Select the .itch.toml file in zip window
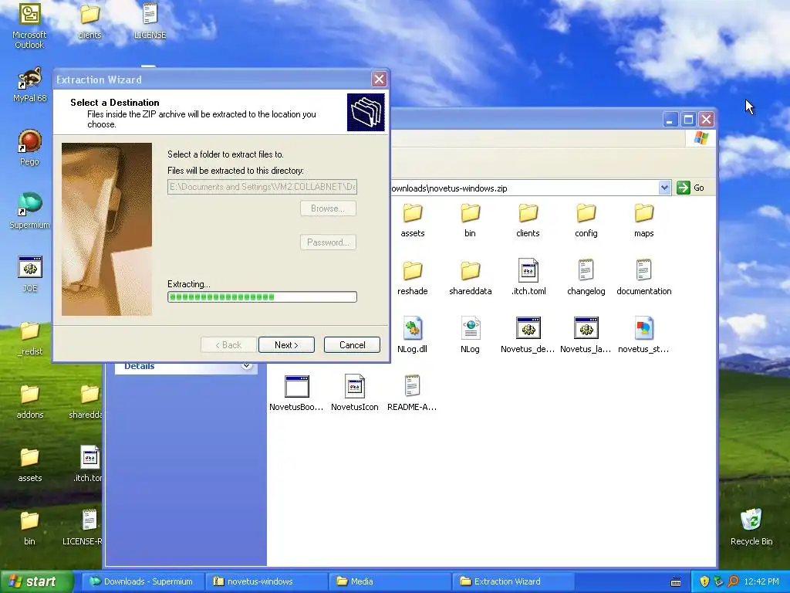 tap(528, 278)
